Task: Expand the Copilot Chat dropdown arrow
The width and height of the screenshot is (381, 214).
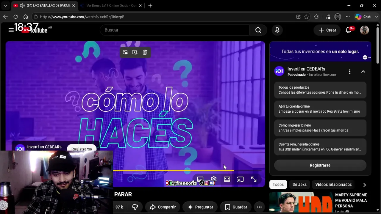Action: [376, 17]
